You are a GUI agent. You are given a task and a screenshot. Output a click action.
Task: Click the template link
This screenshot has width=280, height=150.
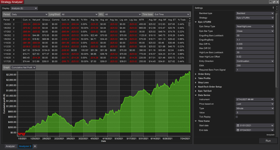270,134
